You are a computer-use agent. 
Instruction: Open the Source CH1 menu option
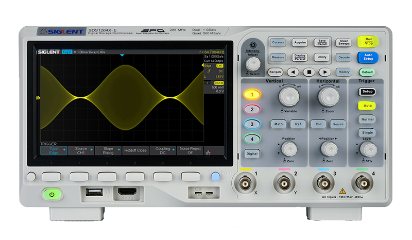click(x=81, y=150)
